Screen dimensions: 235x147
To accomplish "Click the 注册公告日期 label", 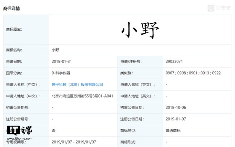I will (x=132, y=119).
